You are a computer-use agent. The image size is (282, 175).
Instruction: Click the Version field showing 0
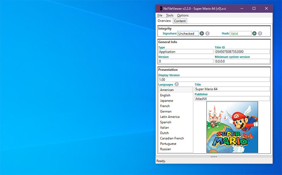click(x=186, y=61)
